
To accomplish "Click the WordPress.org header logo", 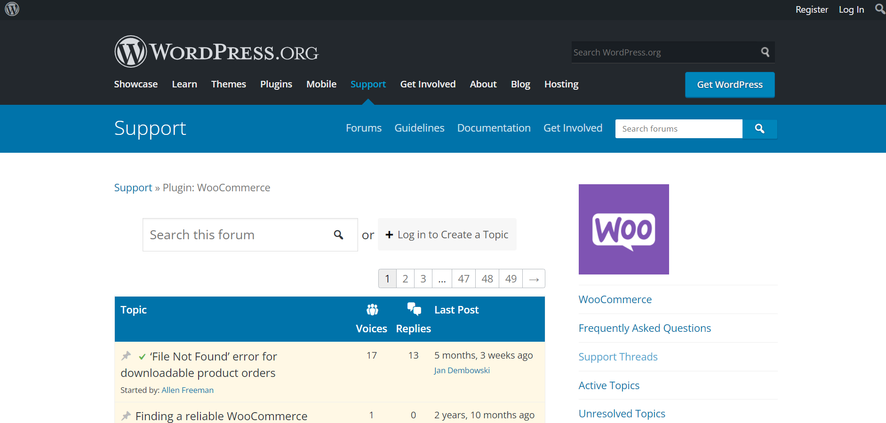I will pyautogui.click(x=216, y=52).
